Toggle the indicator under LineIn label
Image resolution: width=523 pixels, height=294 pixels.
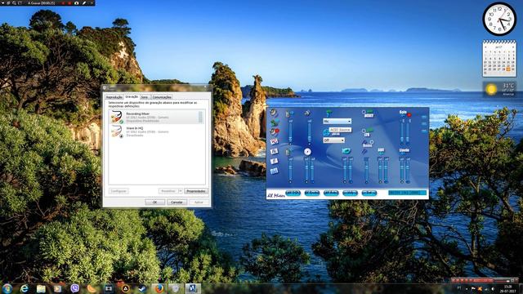tap(403, 154)
